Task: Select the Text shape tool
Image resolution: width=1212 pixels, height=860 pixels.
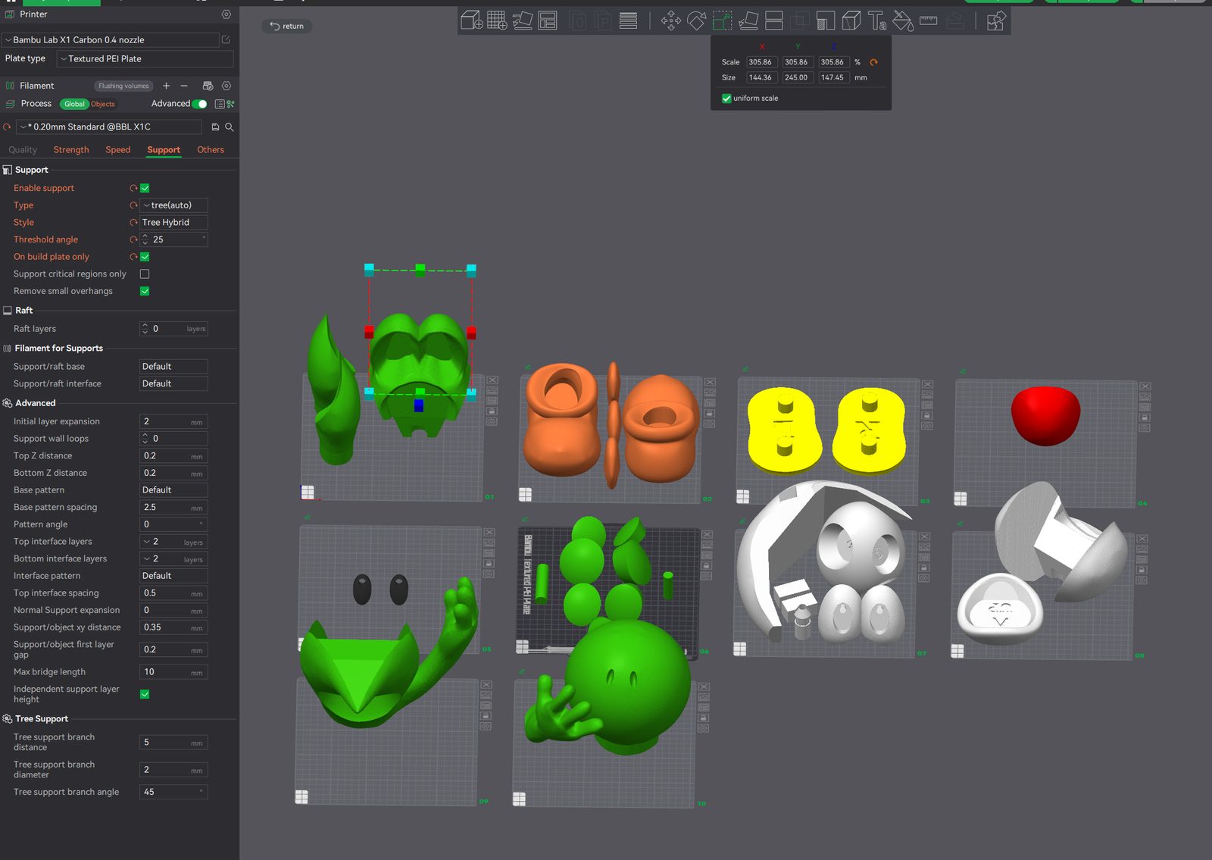Action: [x=877, y=20]
